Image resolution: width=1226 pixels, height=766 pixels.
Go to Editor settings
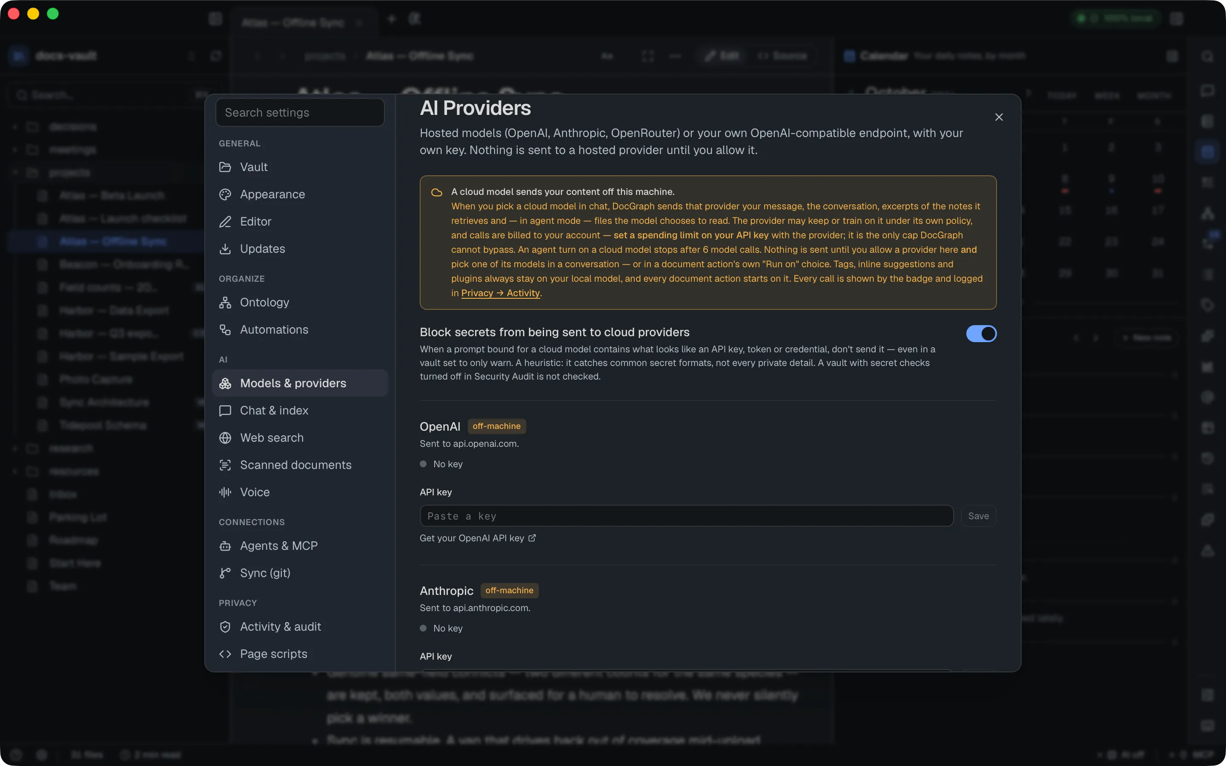(x=300, y=221)
